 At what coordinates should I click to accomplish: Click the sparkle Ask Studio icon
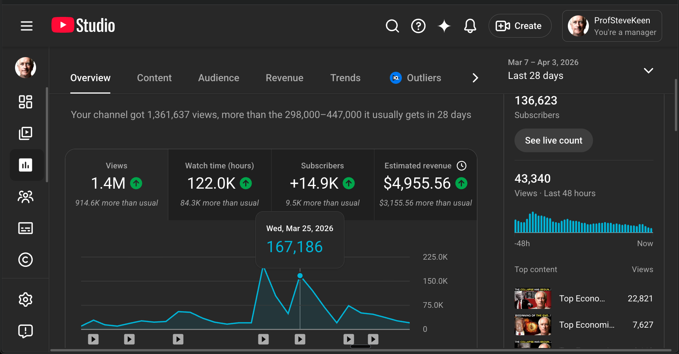click(444, 26)
